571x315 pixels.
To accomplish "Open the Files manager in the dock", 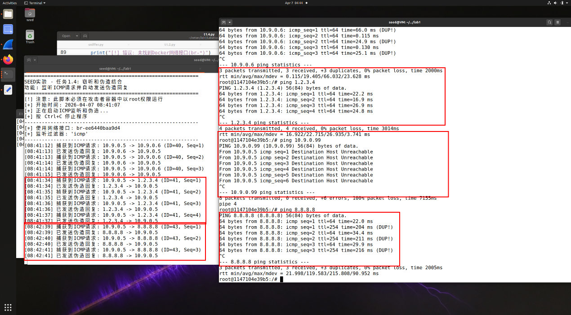I will click(8, 14).
